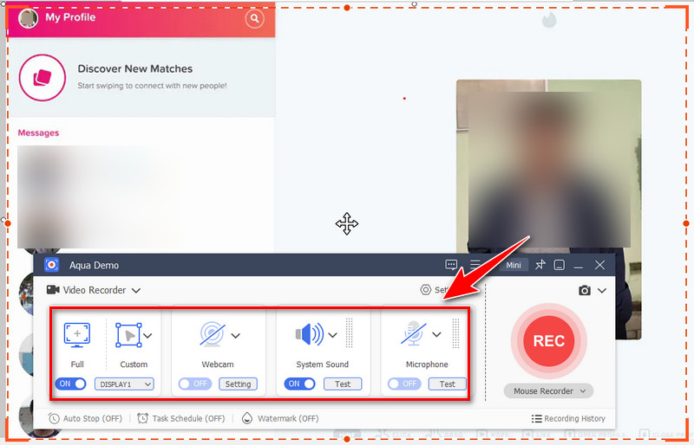Start recording with the REC button

pos(548,341)
